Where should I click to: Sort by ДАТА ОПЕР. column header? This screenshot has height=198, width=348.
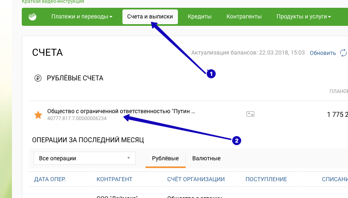(50, 179)
